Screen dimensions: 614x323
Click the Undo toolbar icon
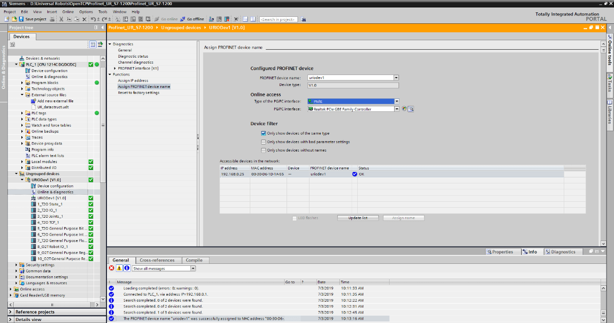point(93,19)
